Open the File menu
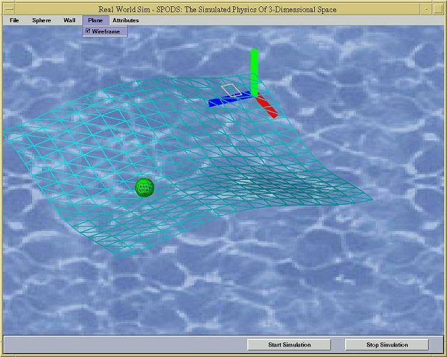This screenshot has height=357, width=447. 15,20
